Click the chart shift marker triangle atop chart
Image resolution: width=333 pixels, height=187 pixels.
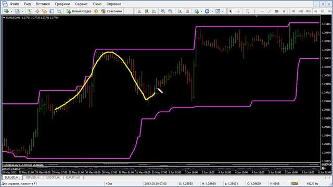click(257, 16)
